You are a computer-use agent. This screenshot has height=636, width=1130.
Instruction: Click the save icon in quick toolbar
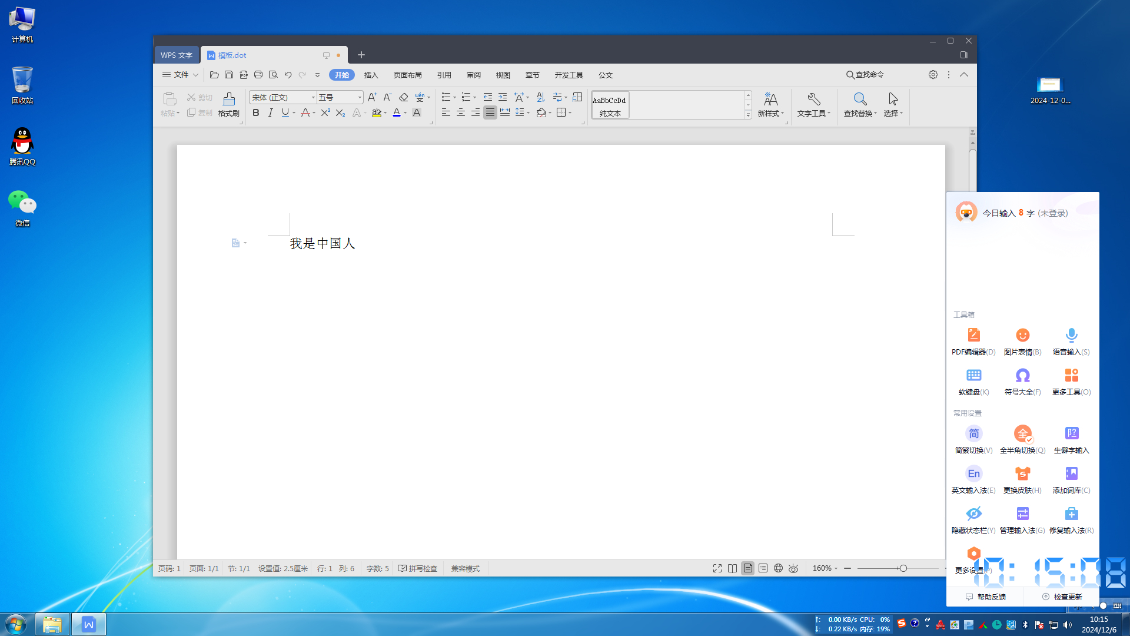pos(229,75)
